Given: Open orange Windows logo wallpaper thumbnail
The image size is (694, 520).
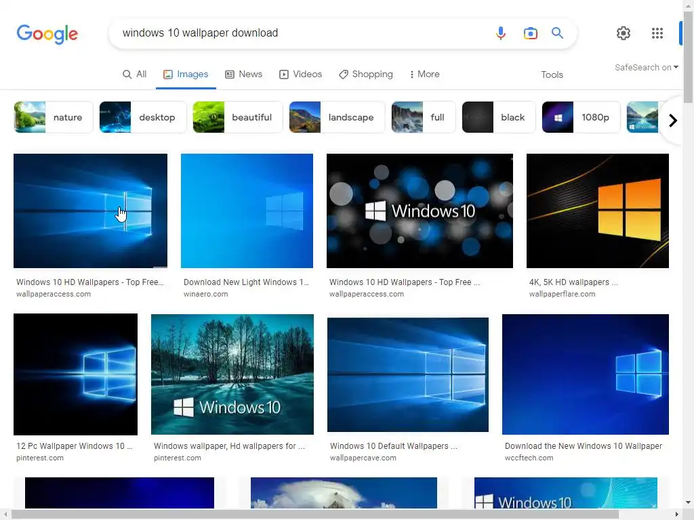Looking at the screenshot, I should (x=598, y=211).
